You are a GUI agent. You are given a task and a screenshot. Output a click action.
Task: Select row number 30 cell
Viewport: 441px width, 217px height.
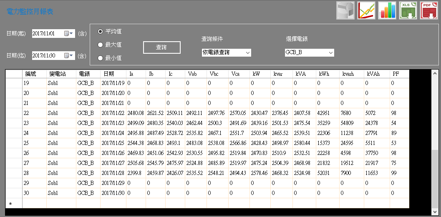[x=34, y=193]
